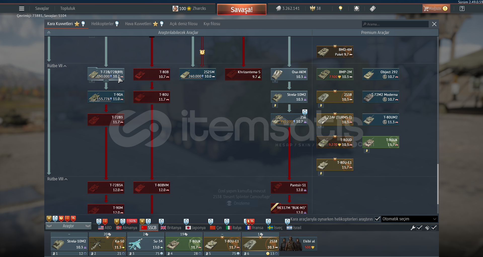Toggle helicopter research checkbox
The image size is (483, 257).
[377, 219]
